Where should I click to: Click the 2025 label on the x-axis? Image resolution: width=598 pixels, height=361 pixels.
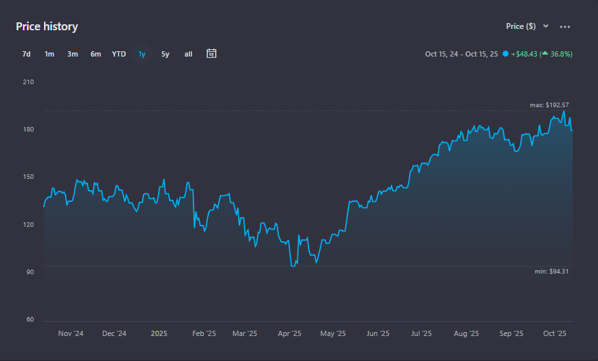point(159,333)
